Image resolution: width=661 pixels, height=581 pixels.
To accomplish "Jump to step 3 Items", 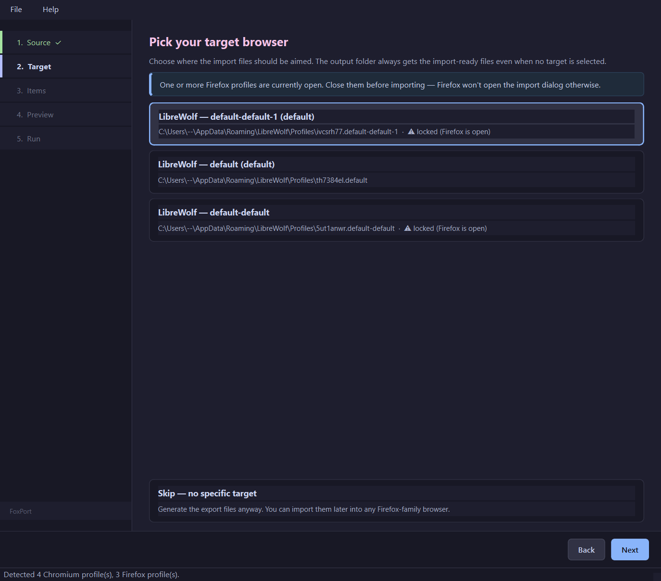I will (66, 90).
